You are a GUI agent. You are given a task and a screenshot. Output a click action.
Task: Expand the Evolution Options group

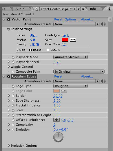tap(8, 146)
